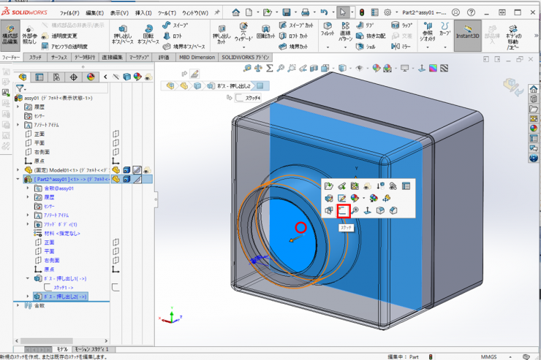The width and height of the screenshot is (541, 360).
Task: Open the DisplayManager panel tab
Action: [x=91, y=77]
